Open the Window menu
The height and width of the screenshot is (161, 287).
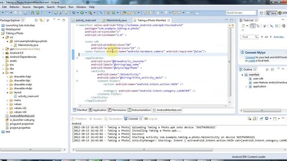click(81, 7)
